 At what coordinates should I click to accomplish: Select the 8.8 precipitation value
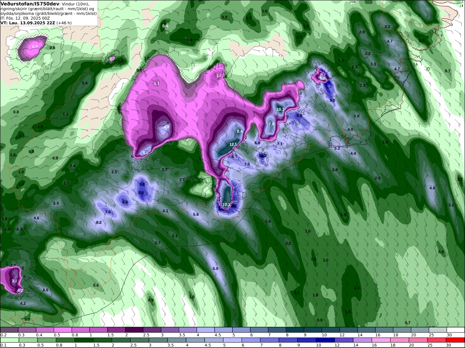299,116
